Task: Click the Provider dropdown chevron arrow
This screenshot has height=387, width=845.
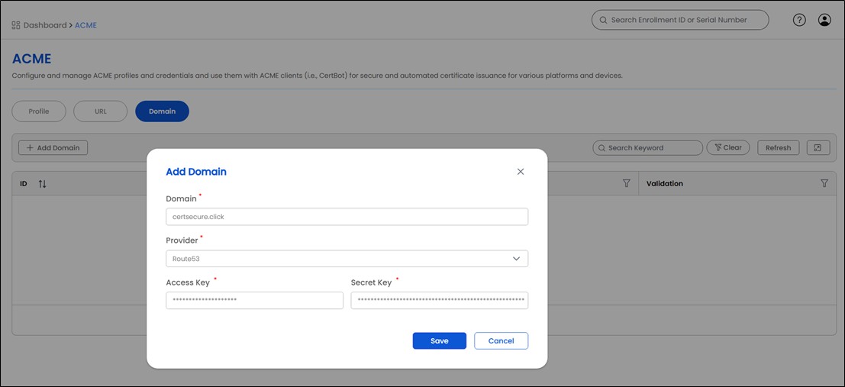Action: click(517, 259)
